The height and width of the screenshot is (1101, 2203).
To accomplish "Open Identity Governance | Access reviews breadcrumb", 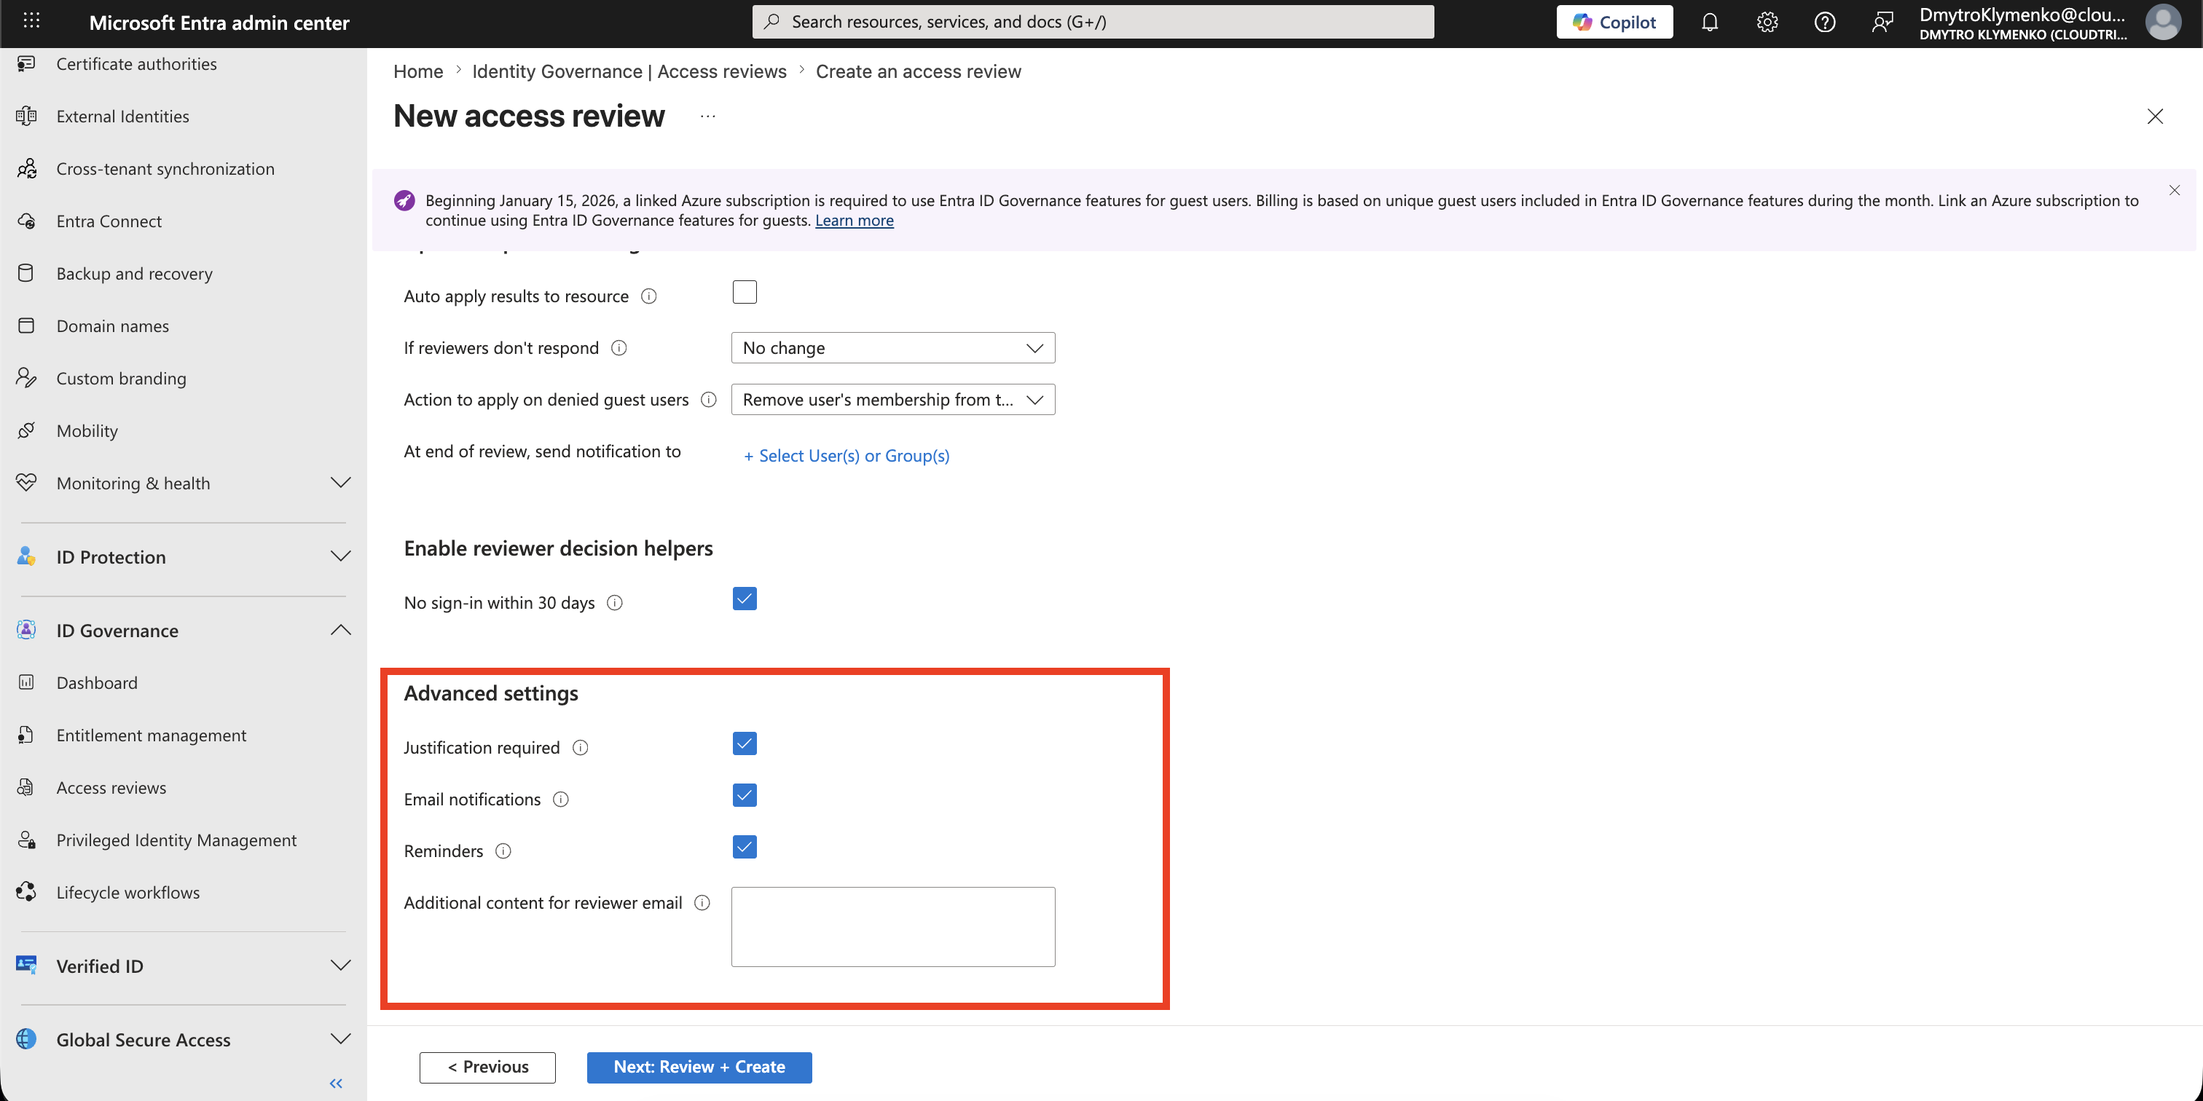I will pos(629,71).
